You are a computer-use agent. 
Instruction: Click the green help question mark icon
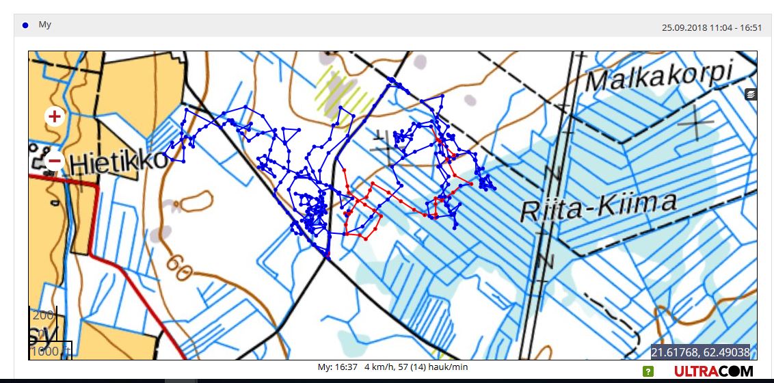(x=648, y=371)
